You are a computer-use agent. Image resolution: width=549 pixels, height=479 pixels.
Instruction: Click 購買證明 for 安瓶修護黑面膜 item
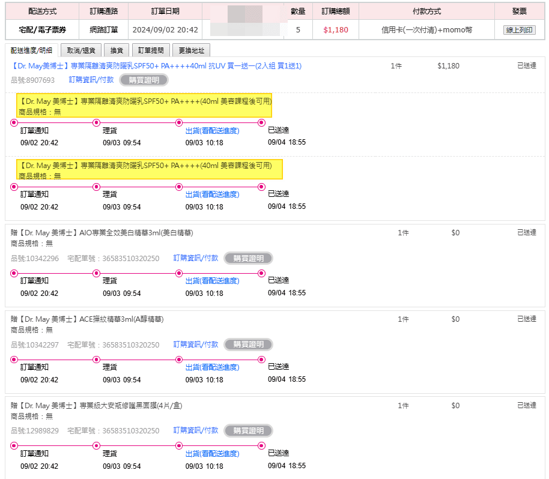point(248,431)
